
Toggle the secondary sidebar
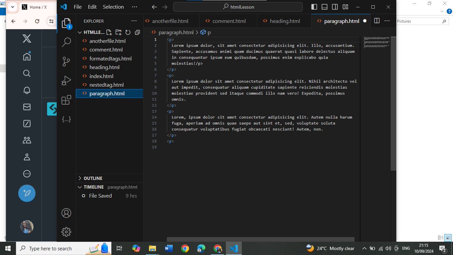[x=335, y=7]
